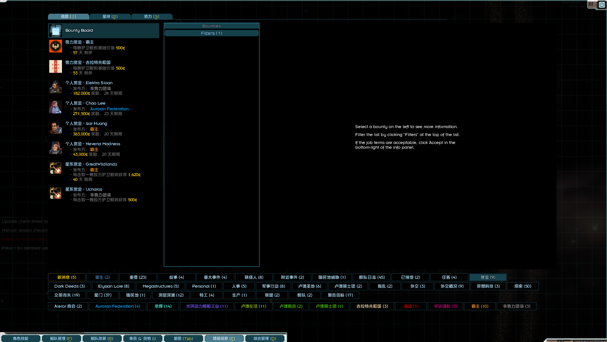Collapse the Bounties panel header
The width and height of the screenshot is (607, 342).
212,26
